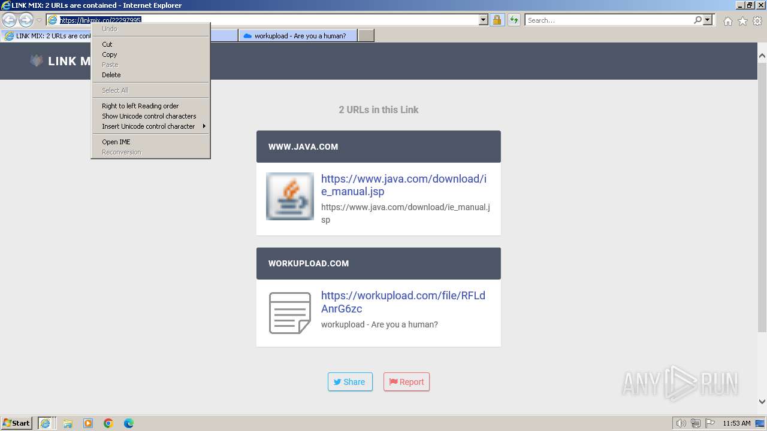767x431 pixels.
Task: Click the page scrollbar up arrow
Action: pyautogui.click(x=762, y=55)
